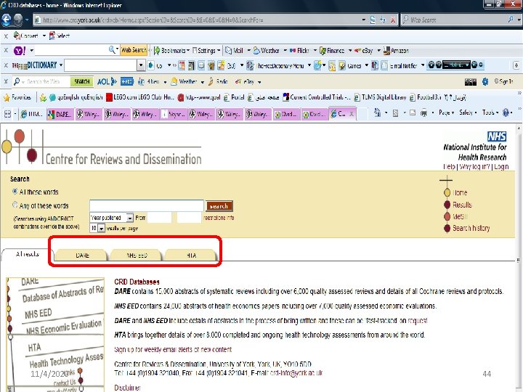Click the Favorites star icon
Viewport: 523px width, 392px height.
[x=7, y=97]
